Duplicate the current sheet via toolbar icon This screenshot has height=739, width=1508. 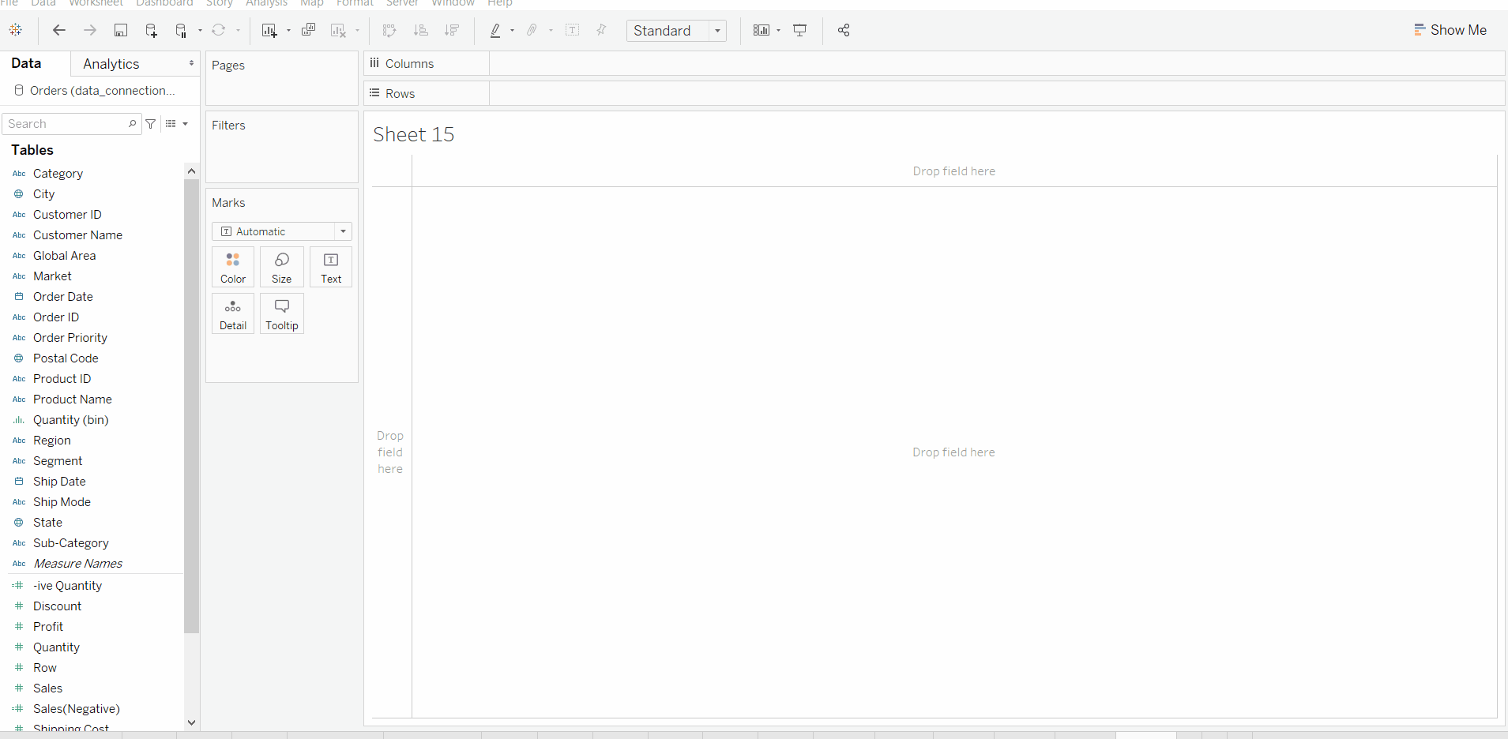(309, 30)
